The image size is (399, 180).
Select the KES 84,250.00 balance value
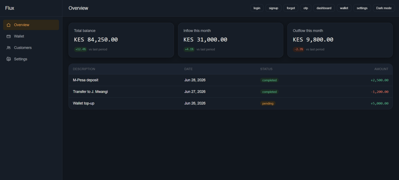96,40
